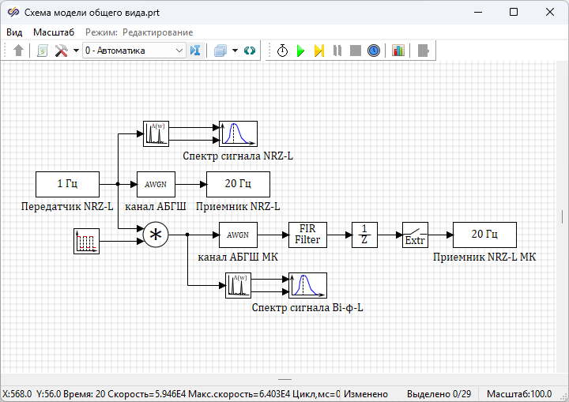
Task: Click the script document icon in toolbar
Action: tap(43, 51)
